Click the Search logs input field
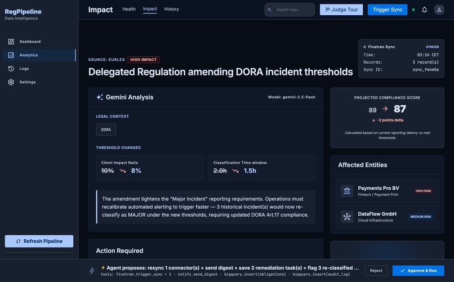The width and height of the screenshot is (454, 282). pyautogui.click(x=290, y=10)
